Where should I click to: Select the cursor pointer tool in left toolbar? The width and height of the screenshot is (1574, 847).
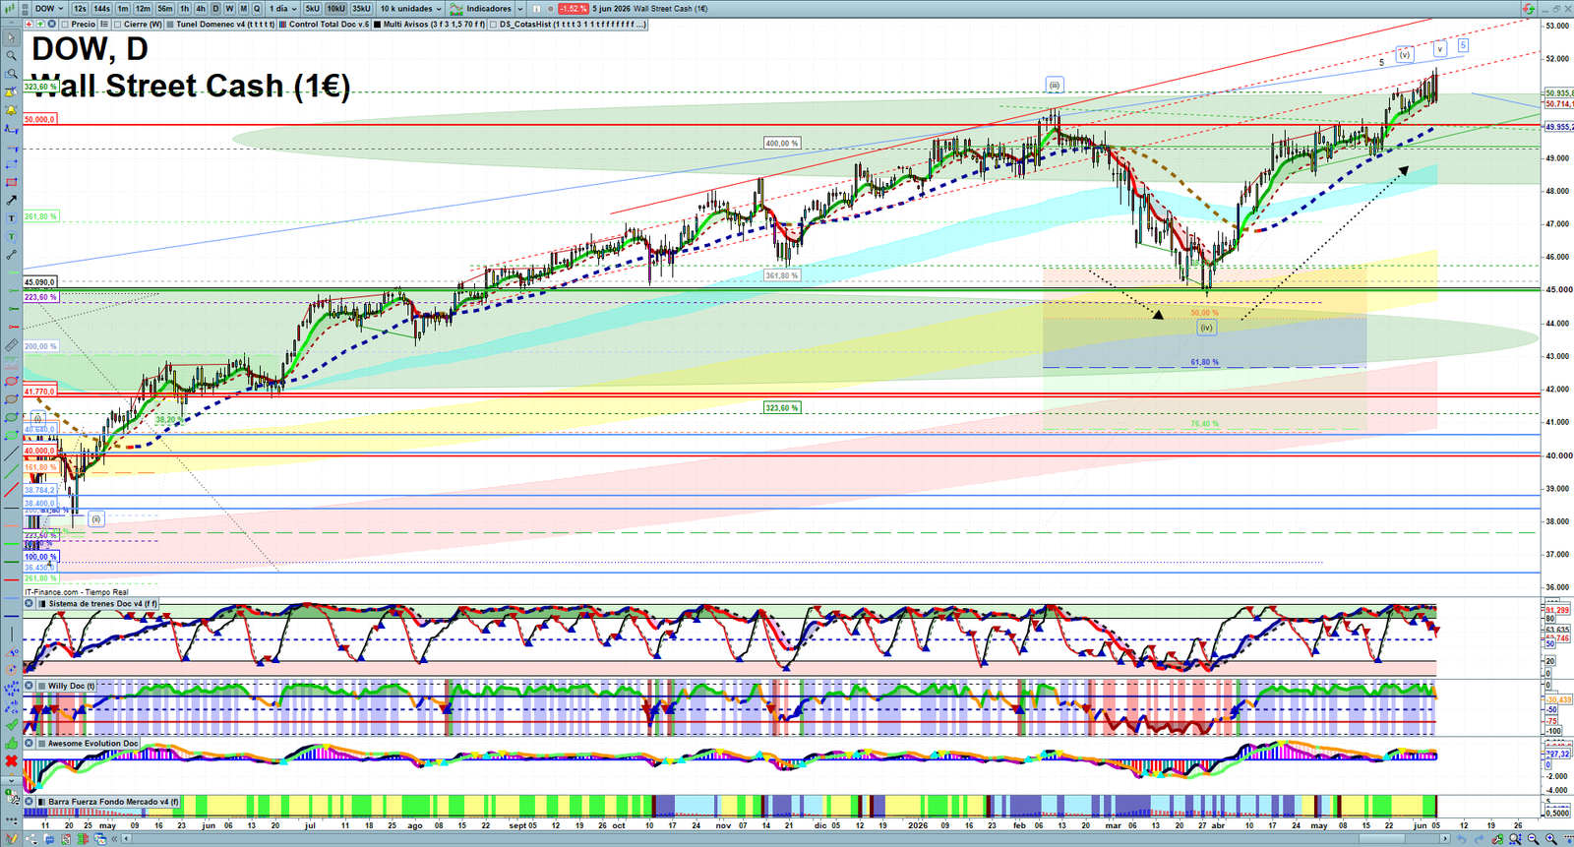11,37
